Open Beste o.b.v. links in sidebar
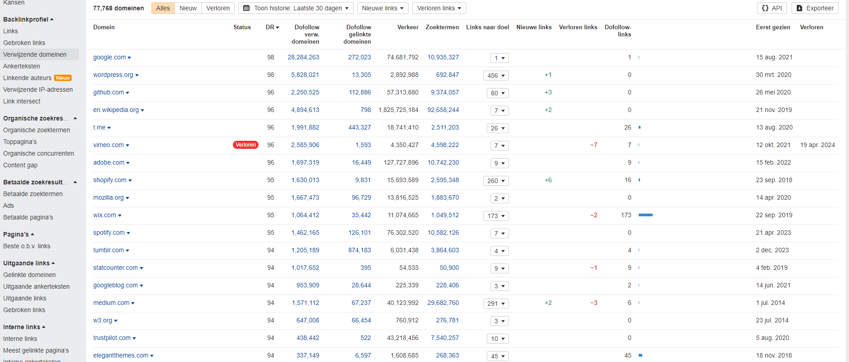Screen dimensions: 849x362 pos(27,246)
